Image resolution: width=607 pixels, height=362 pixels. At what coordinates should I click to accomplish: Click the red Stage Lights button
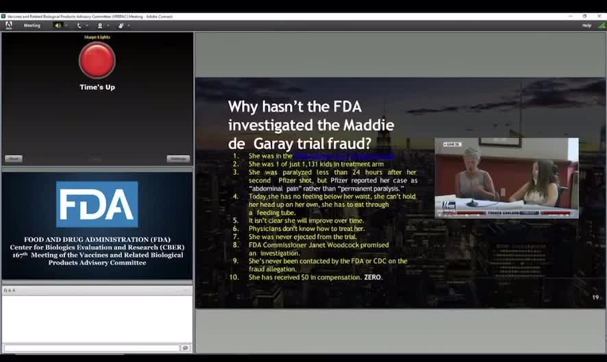point(97,60)
